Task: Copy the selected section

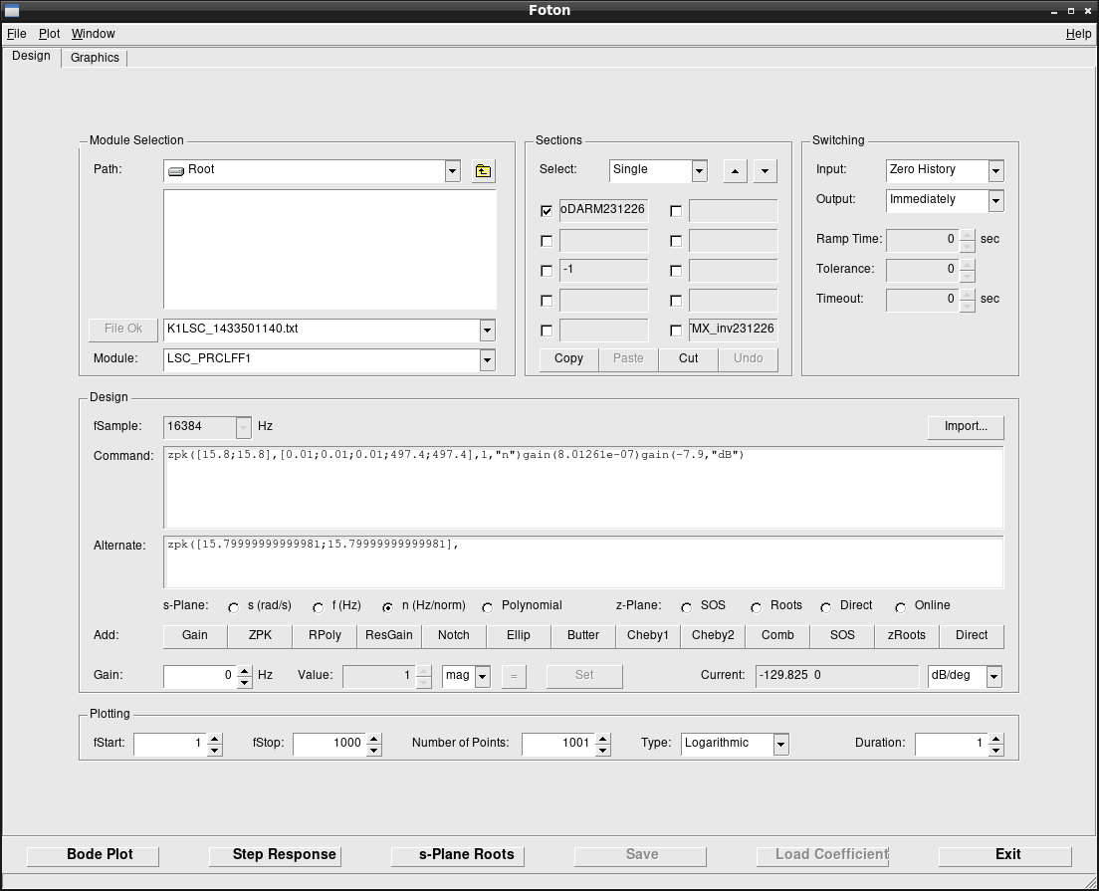Action: pos(568,359)
